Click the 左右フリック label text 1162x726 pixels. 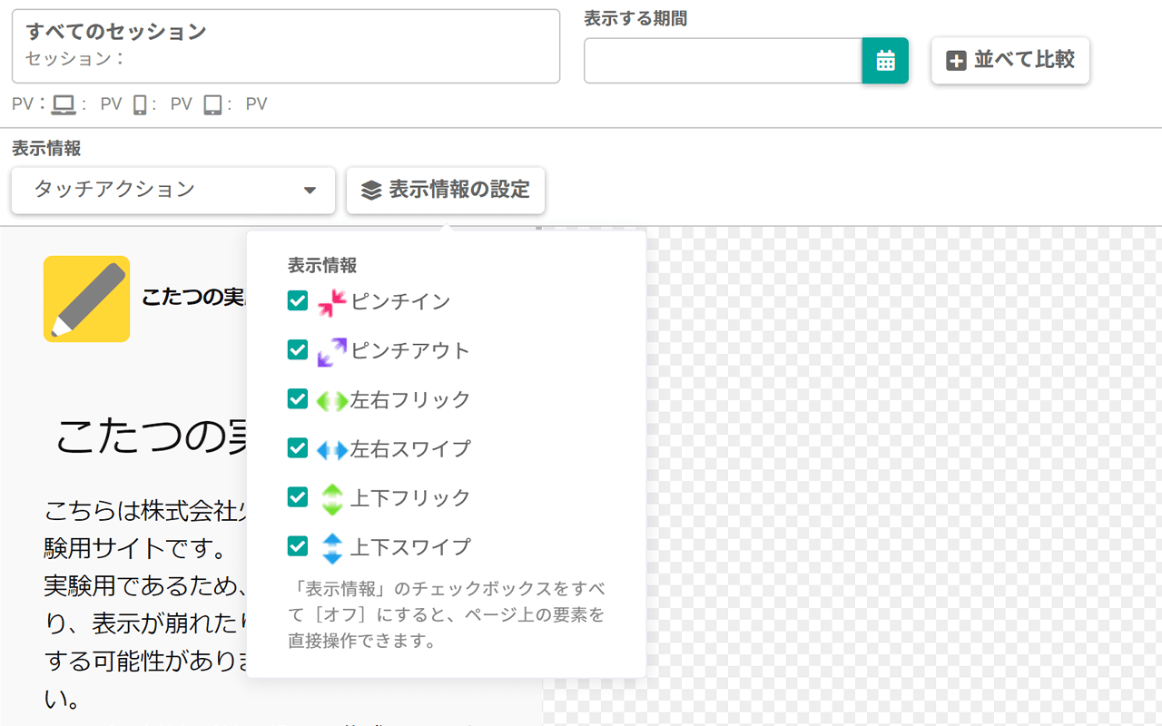tap(410, 399)
